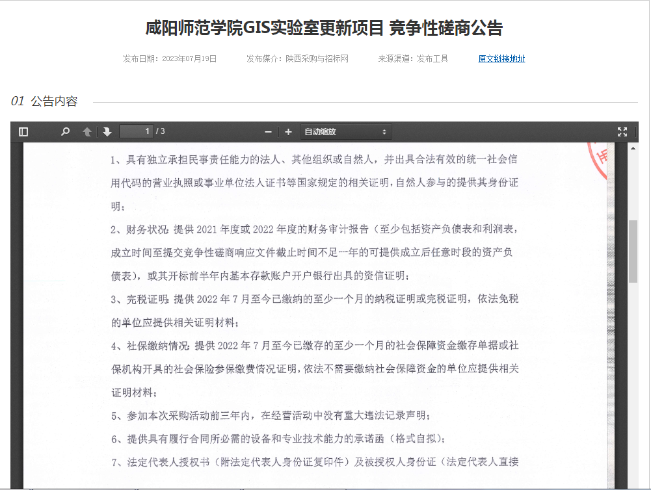
Task: Click the text 发布媒介: 陕西采购与招标网
Action: tap(297, 59)
